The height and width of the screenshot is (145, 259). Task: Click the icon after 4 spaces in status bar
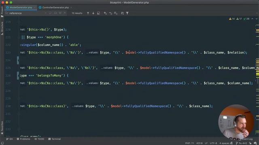tap(232, 143)
